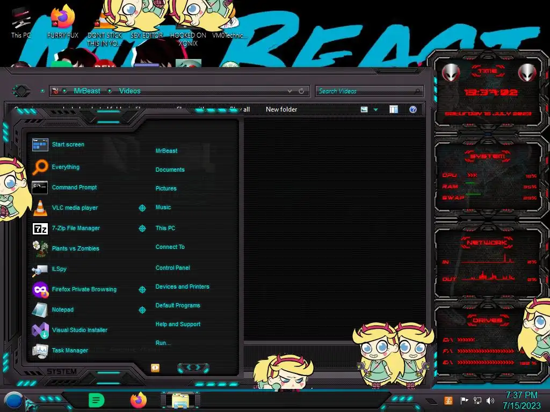Open Notepad from start menu

[x=53, y=310]
